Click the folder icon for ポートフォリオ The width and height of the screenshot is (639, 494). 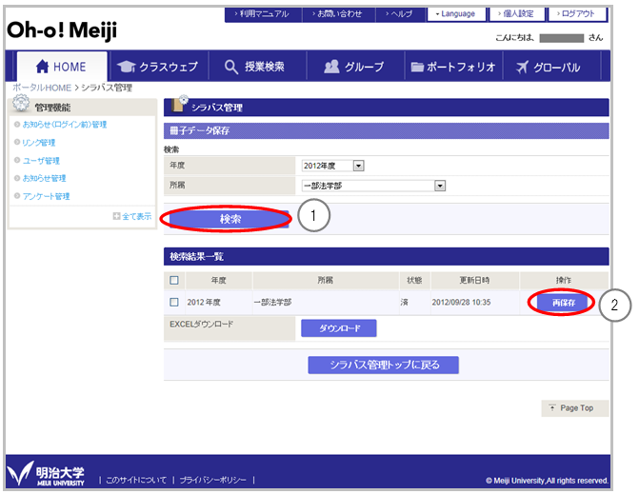coord(417,67)
